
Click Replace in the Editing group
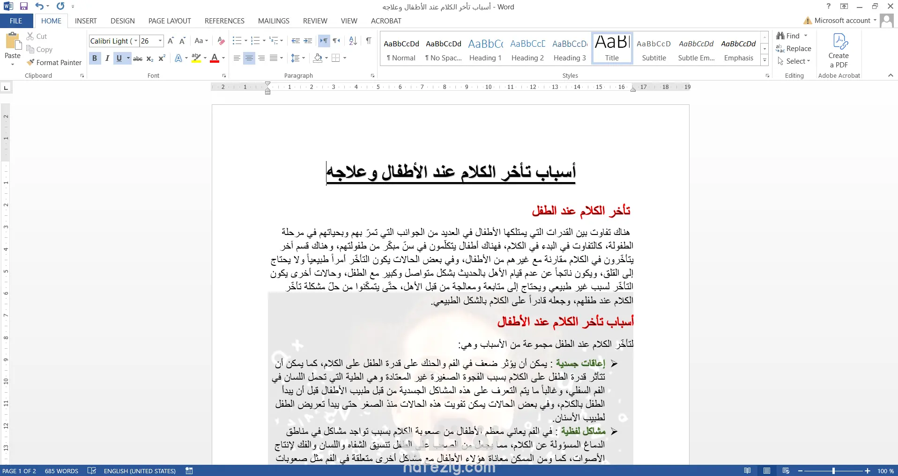click(x=794, y=49)
